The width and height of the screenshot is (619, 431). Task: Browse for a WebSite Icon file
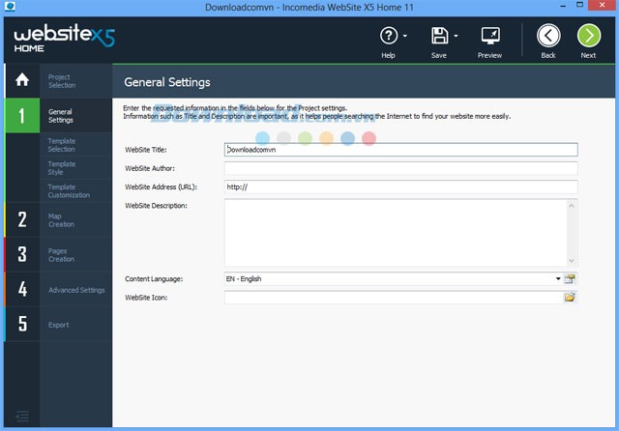(570, 298)
